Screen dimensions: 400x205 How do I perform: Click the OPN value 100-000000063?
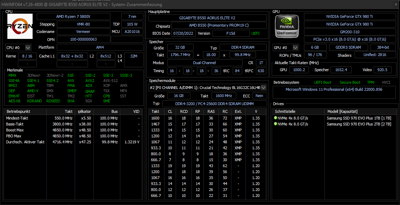[83, 40]
